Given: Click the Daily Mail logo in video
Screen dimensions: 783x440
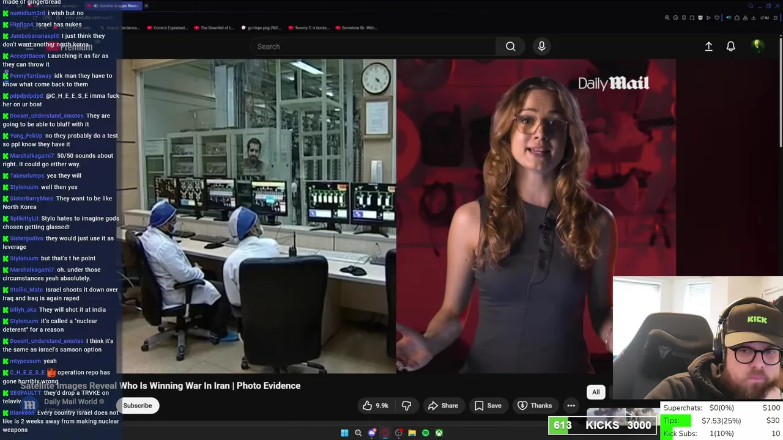Looking at the screenshot, I should pyautogui.click(x=614, y=83).
